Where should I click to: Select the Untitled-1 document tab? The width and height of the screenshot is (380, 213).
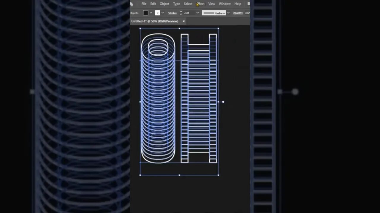[155, 21]
